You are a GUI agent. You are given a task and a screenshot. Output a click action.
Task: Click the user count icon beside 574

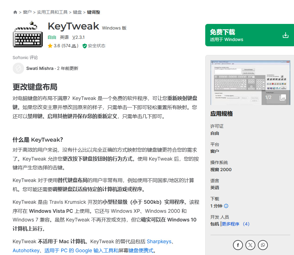tap(74, 46)
